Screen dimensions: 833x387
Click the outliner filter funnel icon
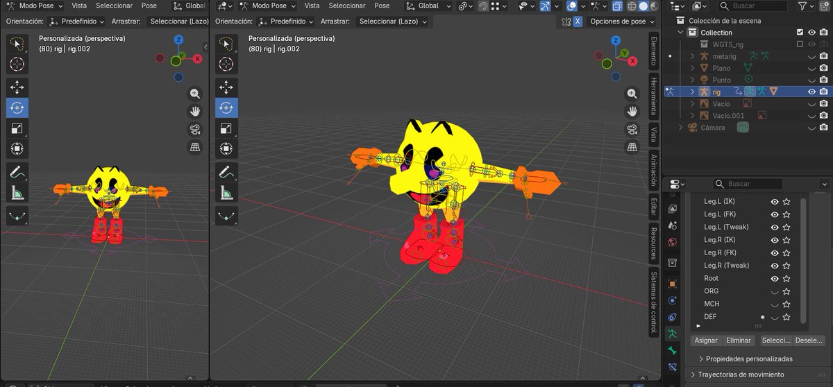pyautogui.click(x=803, y=6)
